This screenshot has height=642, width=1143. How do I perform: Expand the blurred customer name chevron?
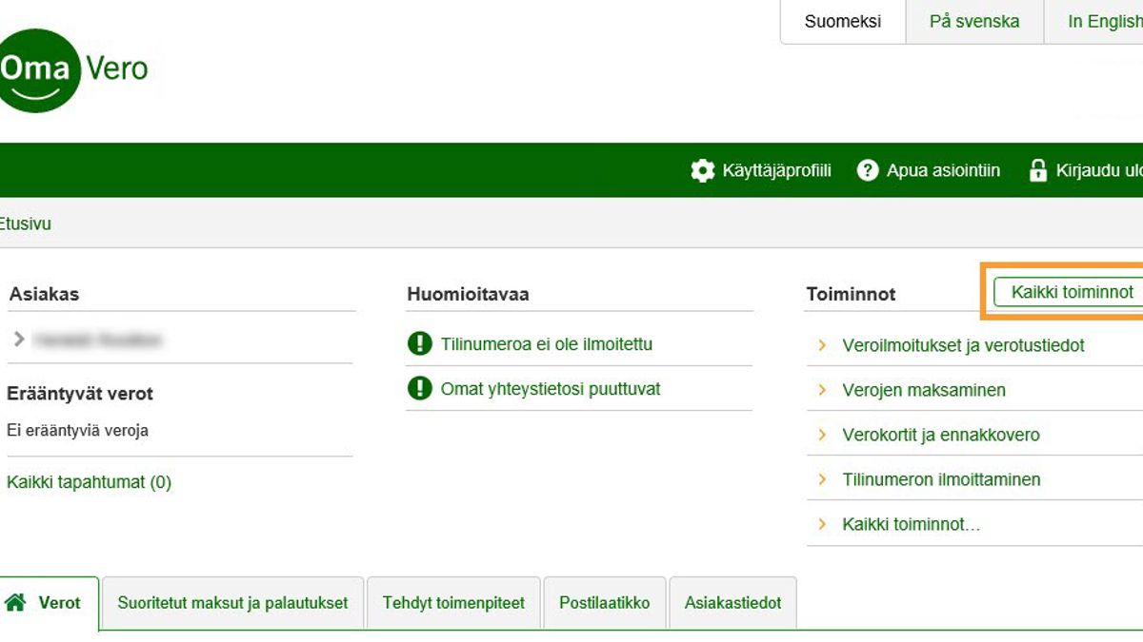coord(19,340)
